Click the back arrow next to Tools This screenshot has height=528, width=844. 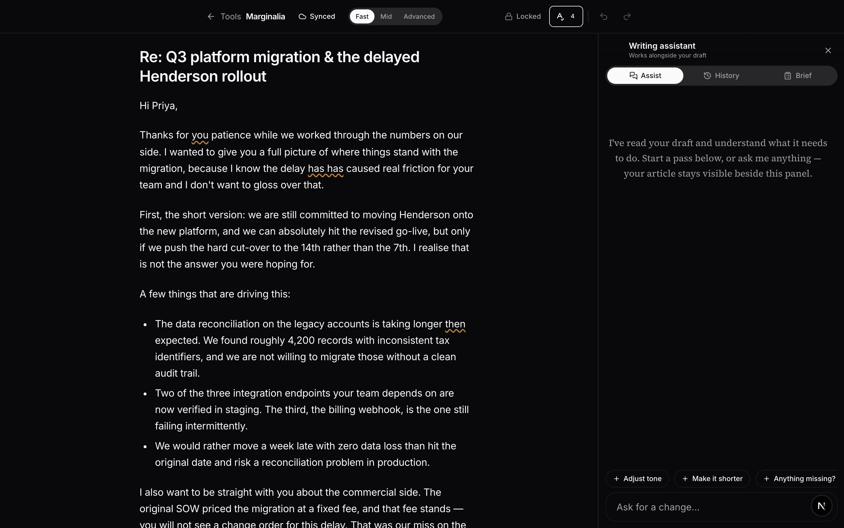(x=211, y=16)
